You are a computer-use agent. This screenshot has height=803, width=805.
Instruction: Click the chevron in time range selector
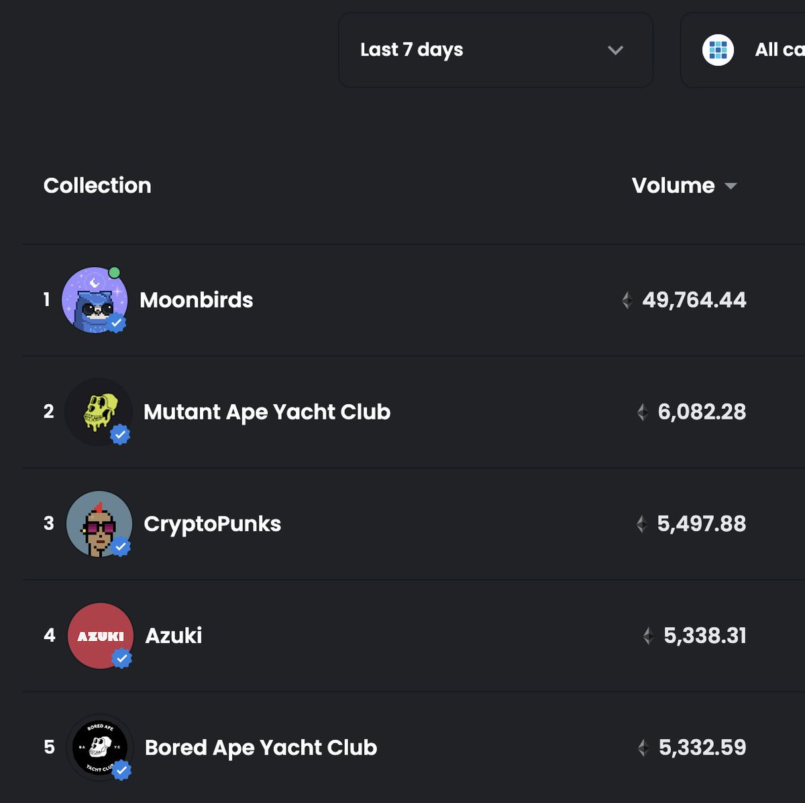coord(615,50)
